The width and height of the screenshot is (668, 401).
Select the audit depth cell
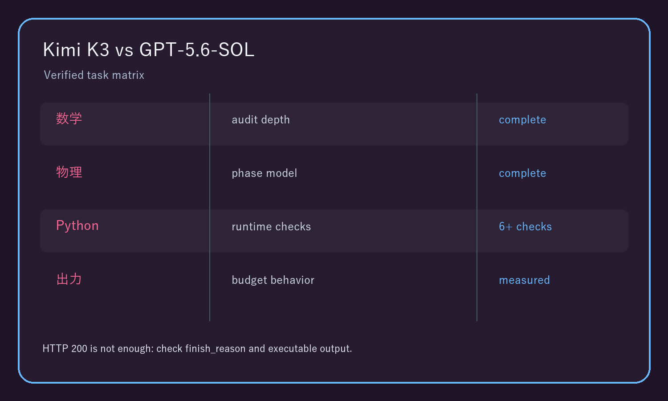click(261, 120)
